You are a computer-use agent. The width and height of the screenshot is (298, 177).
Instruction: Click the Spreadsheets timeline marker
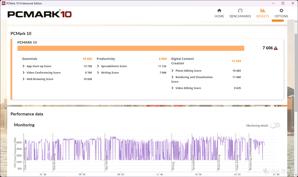click(x=193, y=163)
